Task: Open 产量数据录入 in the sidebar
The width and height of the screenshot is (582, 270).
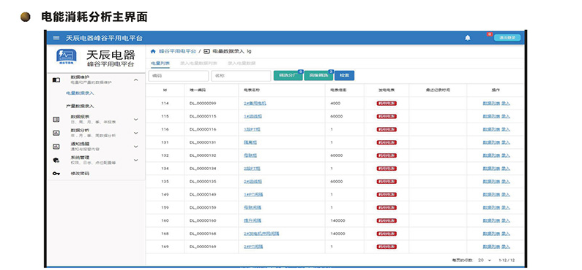Action: 80,106
